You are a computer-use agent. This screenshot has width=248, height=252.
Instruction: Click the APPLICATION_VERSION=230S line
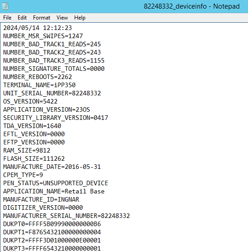click(x=47, y=109)
